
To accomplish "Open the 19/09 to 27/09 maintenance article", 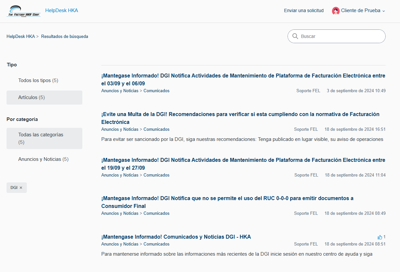I will (x=243, y=160).
